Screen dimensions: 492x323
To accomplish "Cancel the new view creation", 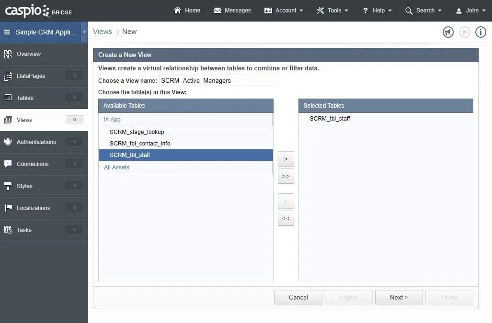I will (298, 297).
